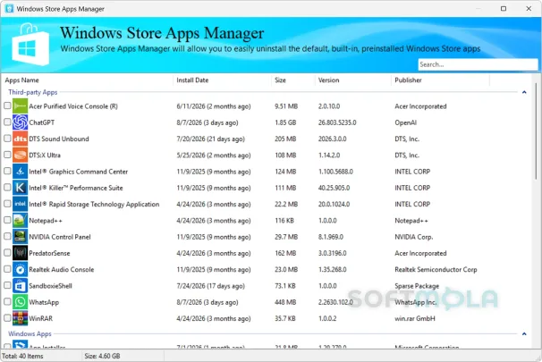Image resolution: width=542 pixels, height=362 pixels.
Task: Maximize the Windows Store Apps Manager window
Action: point(504,9)
